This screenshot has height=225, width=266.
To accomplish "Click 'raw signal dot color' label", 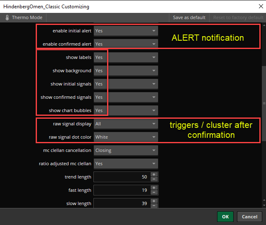I will (70, 137).
